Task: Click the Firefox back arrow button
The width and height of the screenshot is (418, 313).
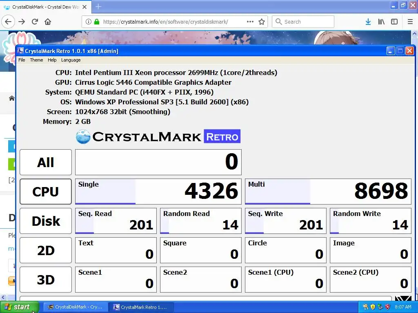Action: pos(8,22)
